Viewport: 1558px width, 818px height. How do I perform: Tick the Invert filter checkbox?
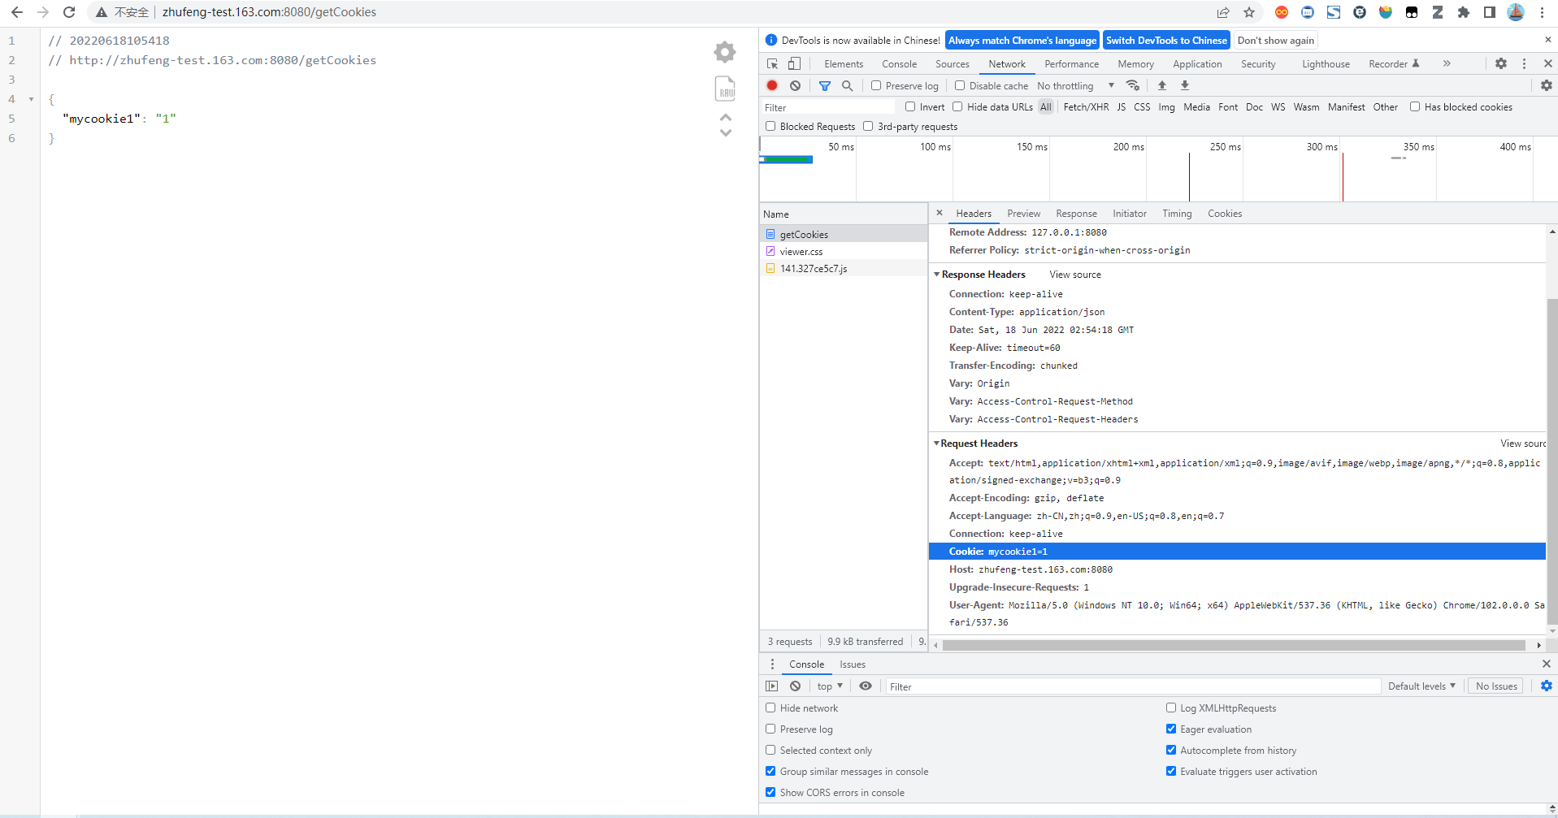point(910,106)
